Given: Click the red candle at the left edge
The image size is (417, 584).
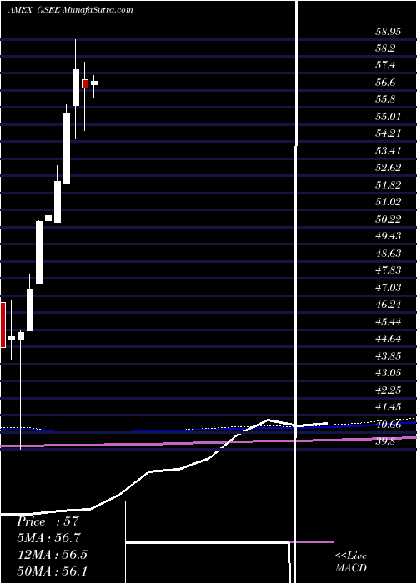Looking at the screenshot, I should 3,325.
